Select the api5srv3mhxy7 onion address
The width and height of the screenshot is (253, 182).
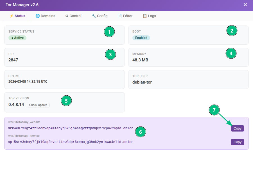[x=71, y=142]
